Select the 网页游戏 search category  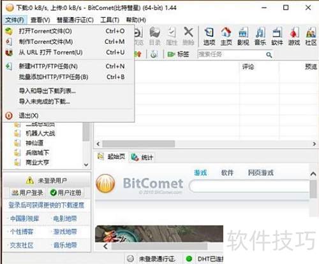point(261,173)
